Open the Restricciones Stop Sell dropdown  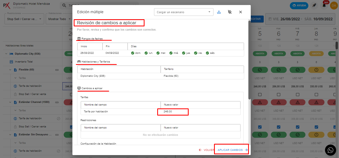click(x=24, y=19)
